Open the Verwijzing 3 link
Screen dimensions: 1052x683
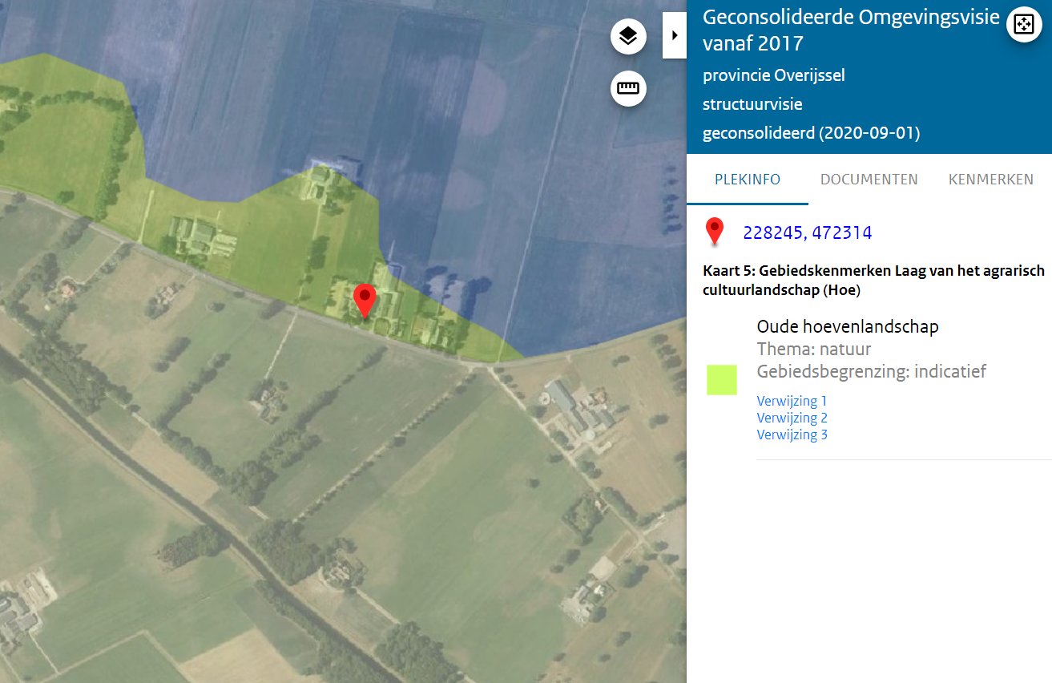click(x=792, y=434)
